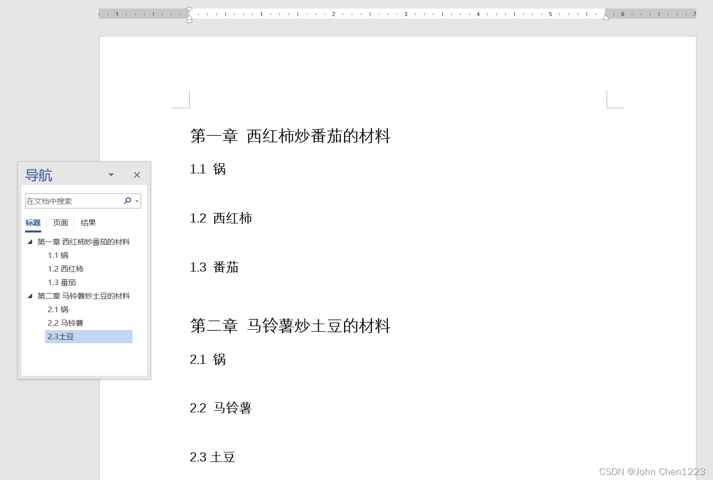This screenshot has width=713, height=480.
Task: Jump to 1.2 西红柿 in navigation pane
Action: click(x=66, y=269)
